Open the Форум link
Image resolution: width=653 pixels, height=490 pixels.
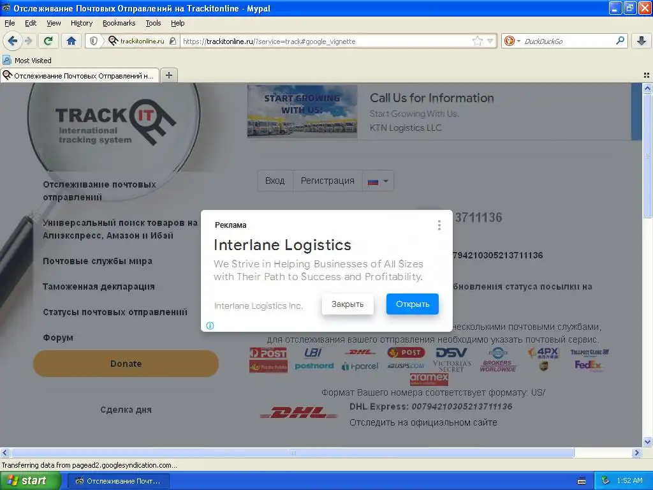(58, 338)
